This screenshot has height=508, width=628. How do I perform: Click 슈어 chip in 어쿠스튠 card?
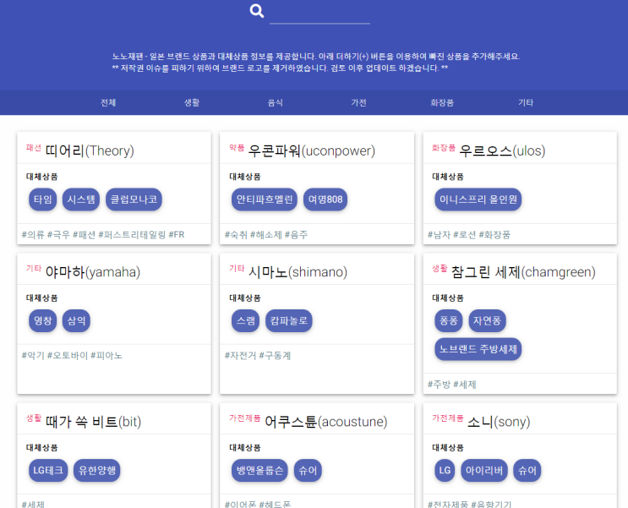pos(308,470)
